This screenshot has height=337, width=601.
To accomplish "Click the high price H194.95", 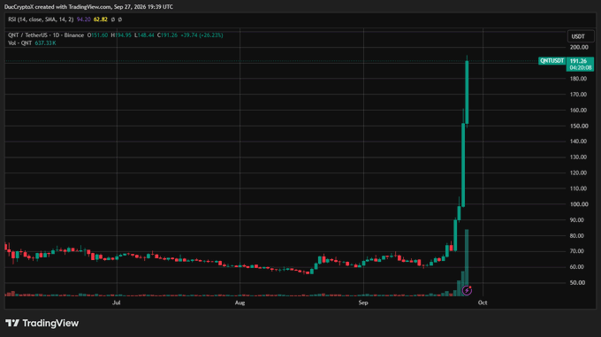I will [121, 34].
